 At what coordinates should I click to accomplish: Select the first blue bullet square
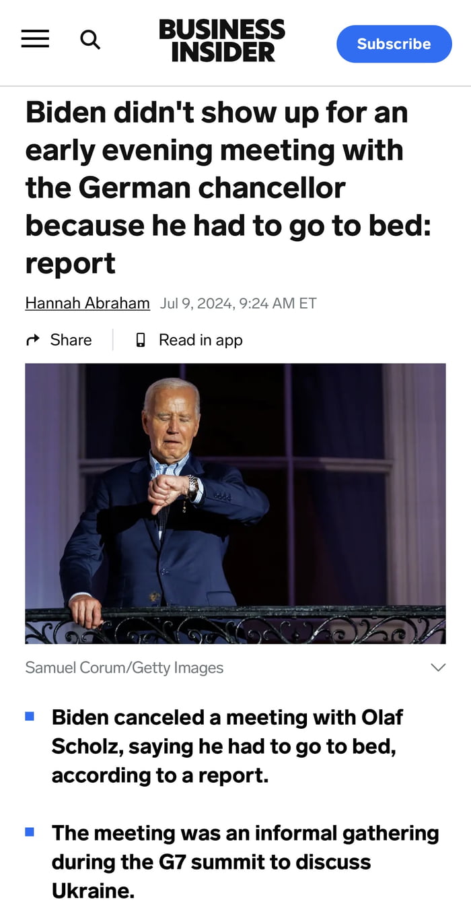[30, 715]
